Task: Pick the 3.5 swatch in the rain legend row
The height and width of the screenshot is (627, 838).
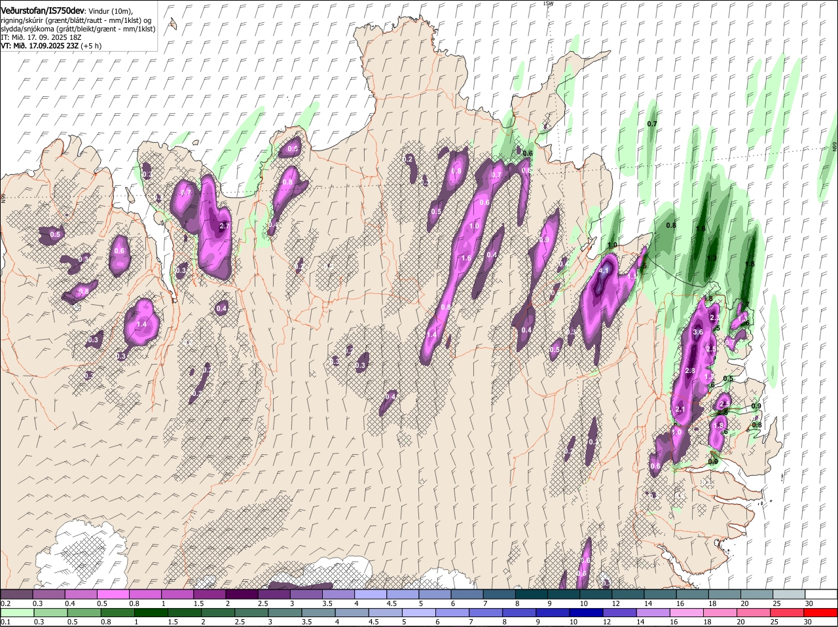Action: 319,613
